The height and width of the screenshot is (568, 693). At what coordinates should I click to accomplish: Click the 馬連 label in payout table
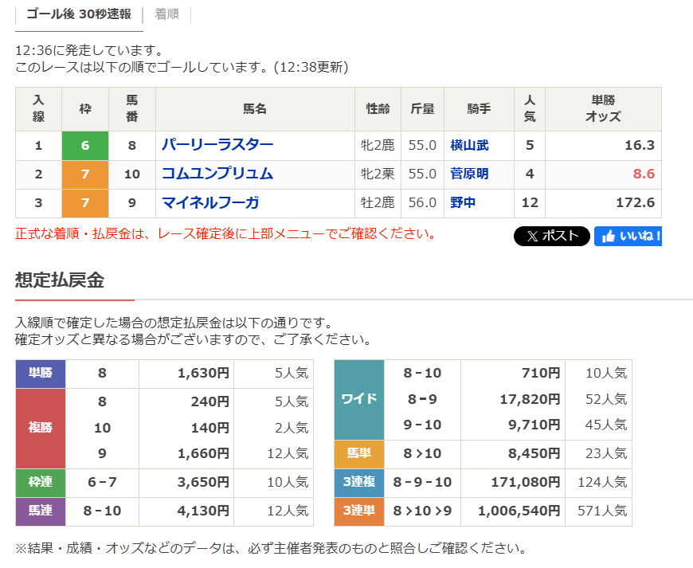coord(41,511)
